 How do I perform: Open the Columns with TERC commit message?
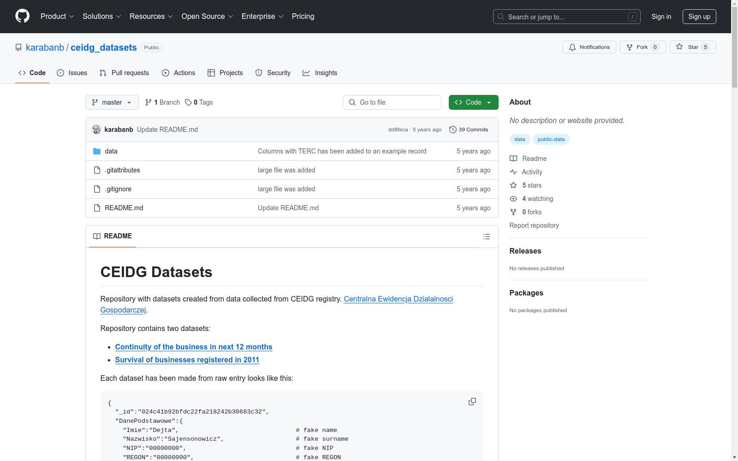tap(342, 151)
